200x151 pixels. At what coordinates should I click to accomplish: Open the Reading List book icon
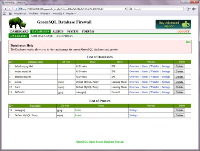(x=5, y=13)
